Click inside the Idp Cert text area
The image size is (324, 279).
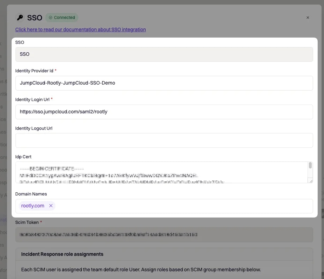161,172
